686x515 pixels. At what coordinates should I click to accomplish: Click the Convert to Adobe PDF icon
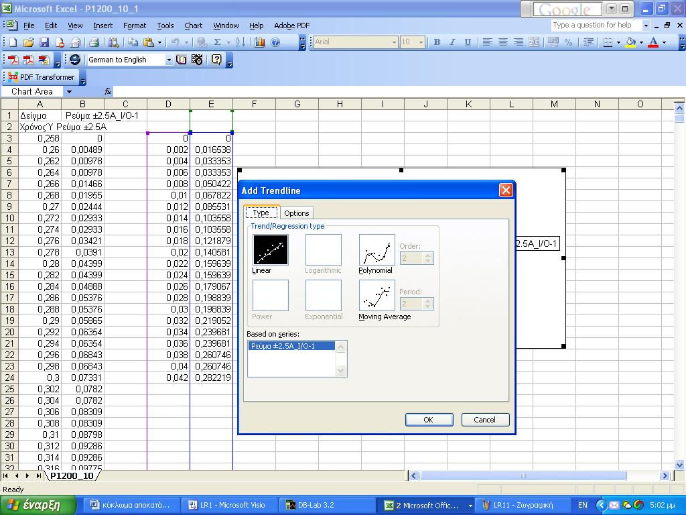(13, 60)
